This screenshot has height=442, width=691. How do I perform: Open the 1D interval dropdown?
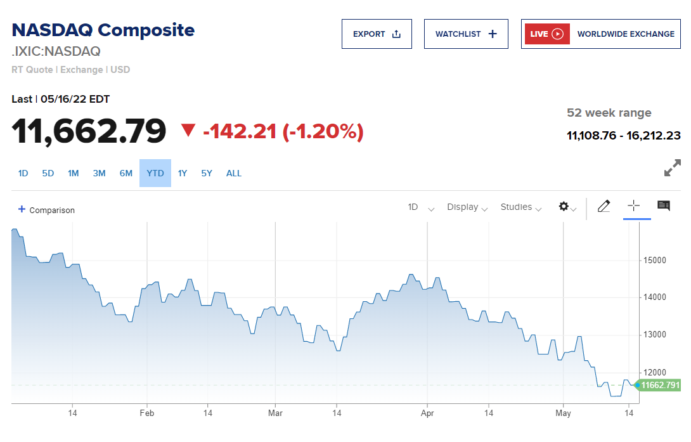pyautogui.click(x=421, y=207)
